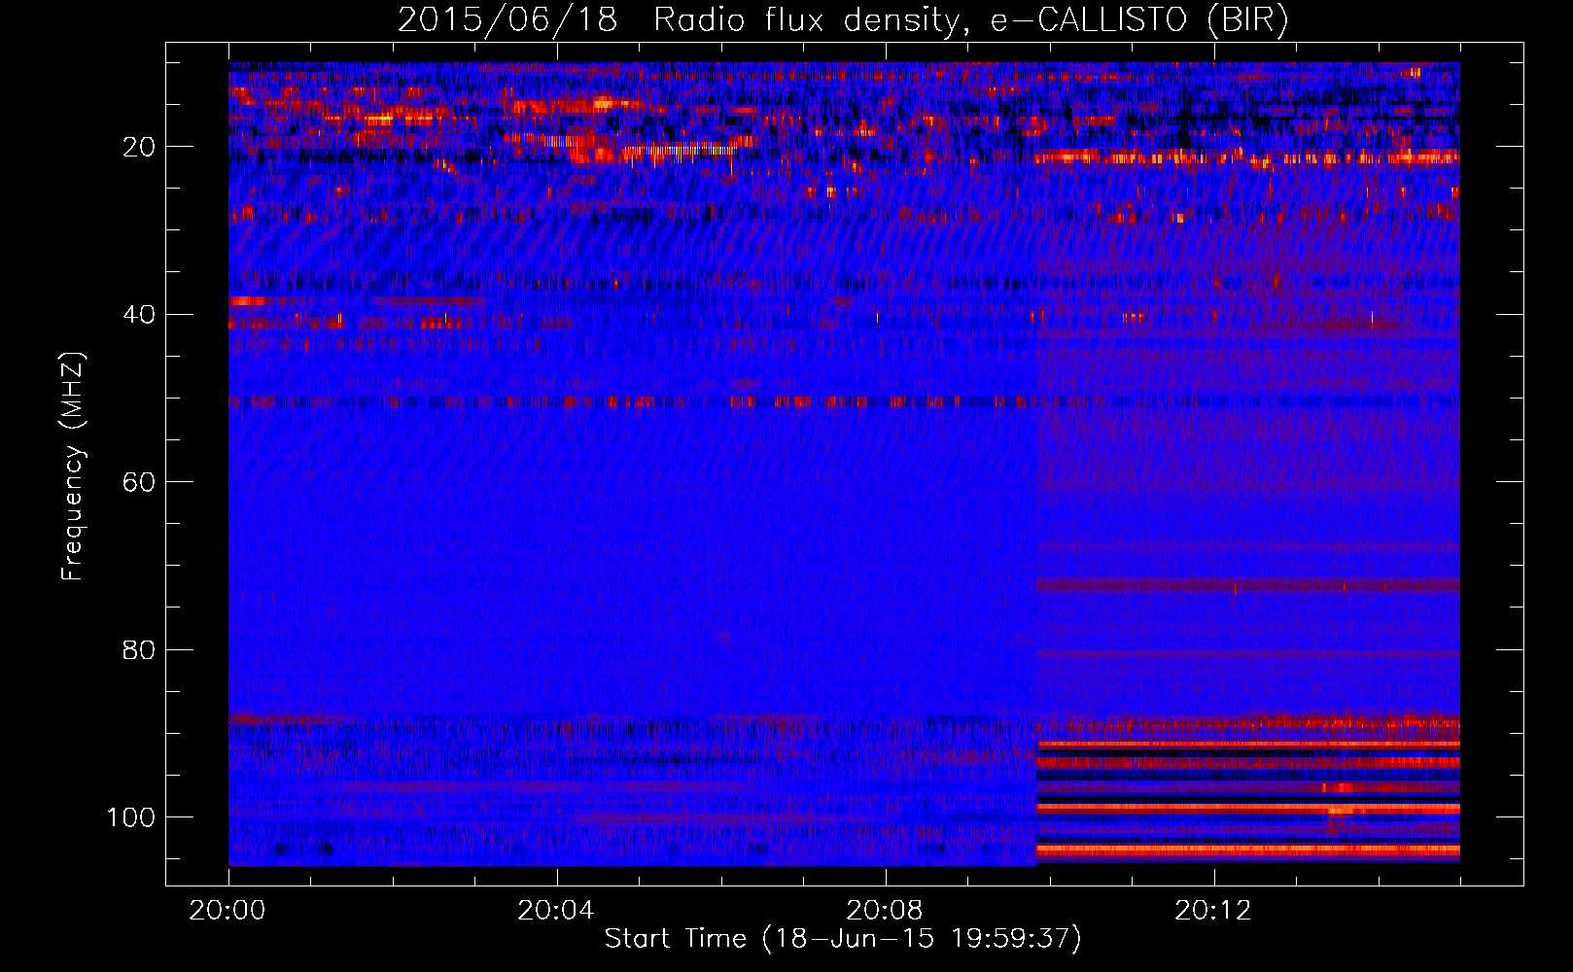Click the 20:12 time tick label
Image resolution: width=1573 pixels, height=972 pixels.
click(x=1212, y=911)
